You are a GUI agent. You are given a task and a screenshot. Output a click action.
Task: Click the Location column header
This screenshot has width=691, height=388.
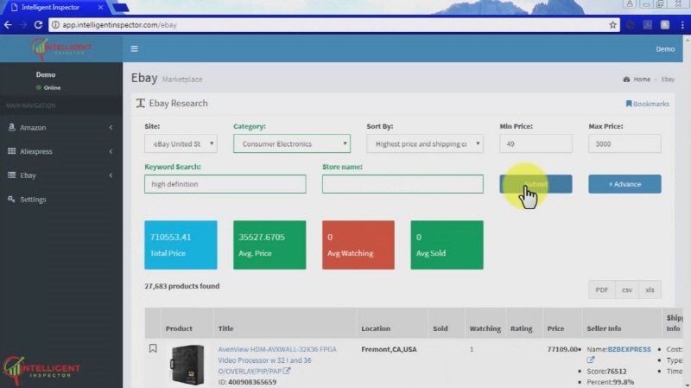[376, 328]
